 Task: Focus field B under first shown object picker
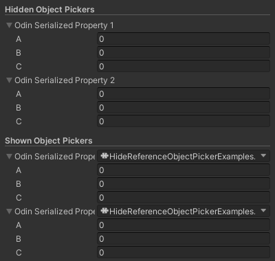point(184,183)
